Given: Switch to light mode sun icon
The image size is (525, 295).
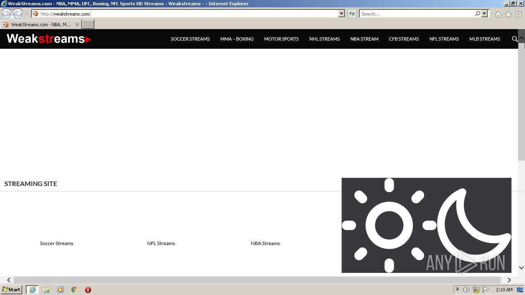Looking at the screenshot, I should [x=389, y=225].
